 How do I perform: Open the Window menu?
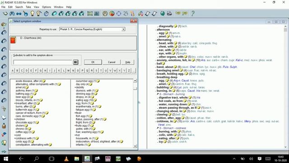(58, 7)
